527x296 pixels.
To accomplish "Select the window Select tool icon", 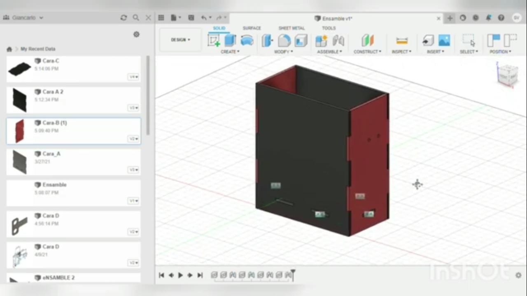I will [468, 40].
